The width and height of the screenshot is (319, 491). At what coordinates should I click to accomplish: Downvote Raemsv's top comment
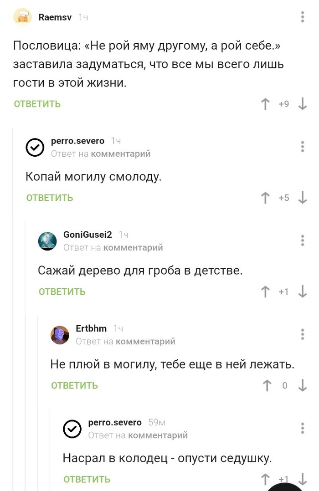pos(302,104)
